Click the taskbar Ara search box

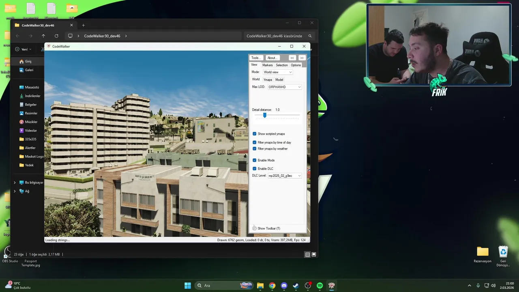224,286
